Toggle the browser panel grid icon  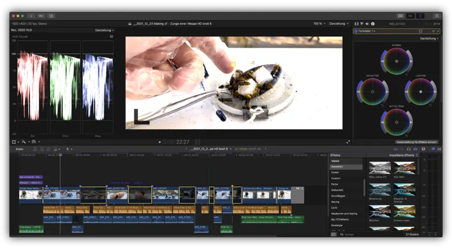(400, 16)
